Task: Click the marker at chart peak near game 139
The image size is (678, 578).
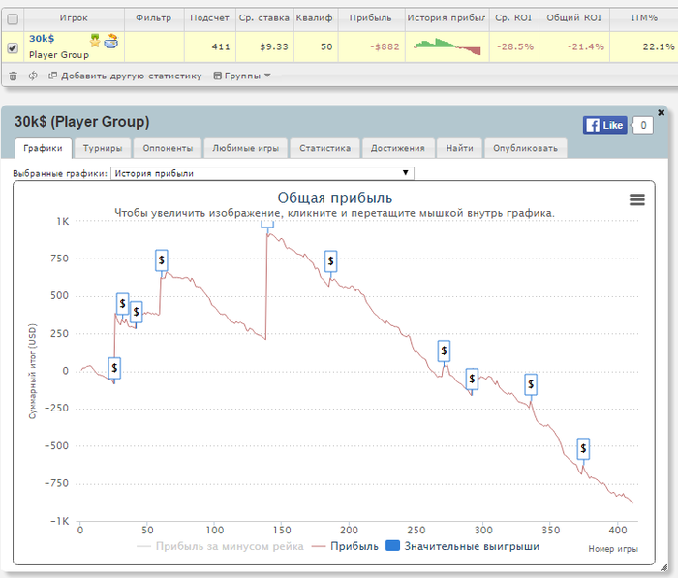Action: [267, 225]
